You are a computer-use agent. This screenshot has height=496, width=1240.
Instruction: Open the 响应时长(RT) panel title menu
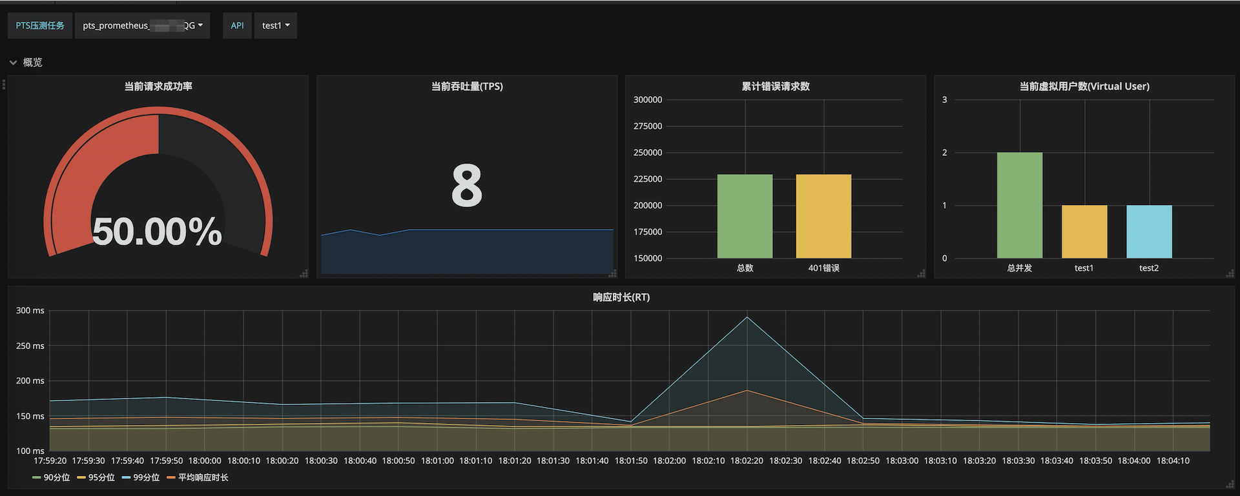coord(621,297)
